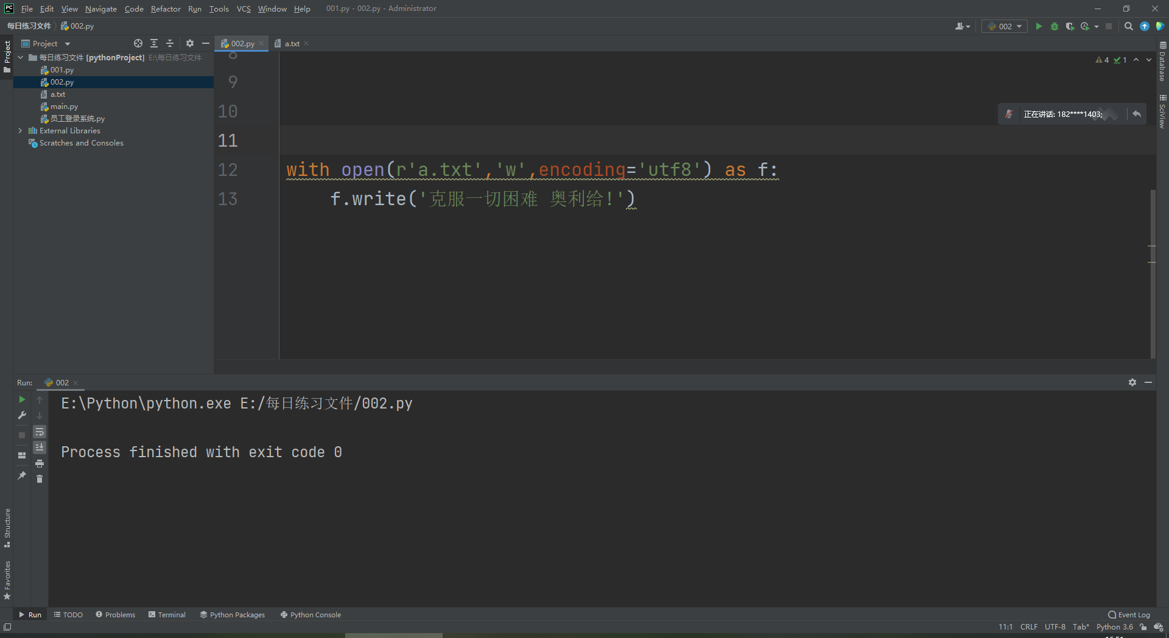This screenshot has height=638, width=1169.
Task: Toggle the Structure sidebar tool button
Action: 7,527
